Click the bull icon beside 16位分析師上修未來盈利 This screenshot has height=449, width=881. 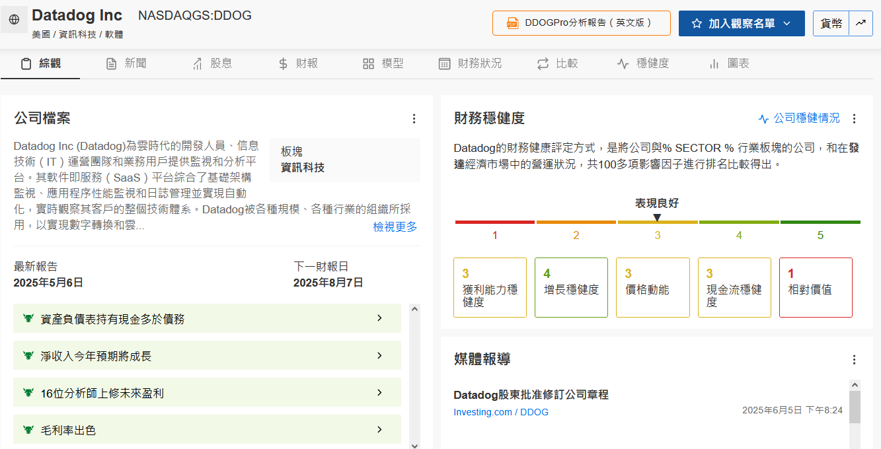pyautogui.click(x=28, y=393)
